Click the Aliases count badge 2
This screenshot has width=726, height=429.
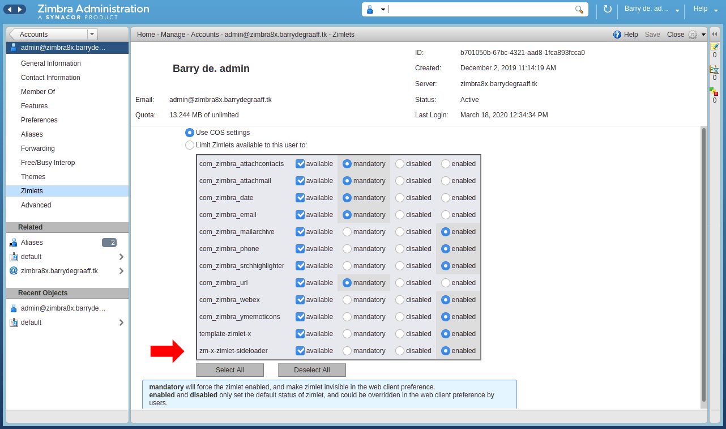[x=109, y=243]
